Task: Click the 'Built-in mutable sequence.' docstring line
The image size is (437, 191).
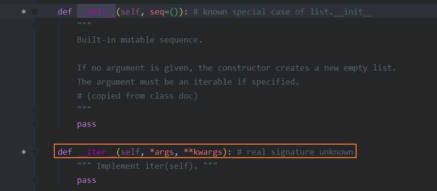Action: (140, 40)
